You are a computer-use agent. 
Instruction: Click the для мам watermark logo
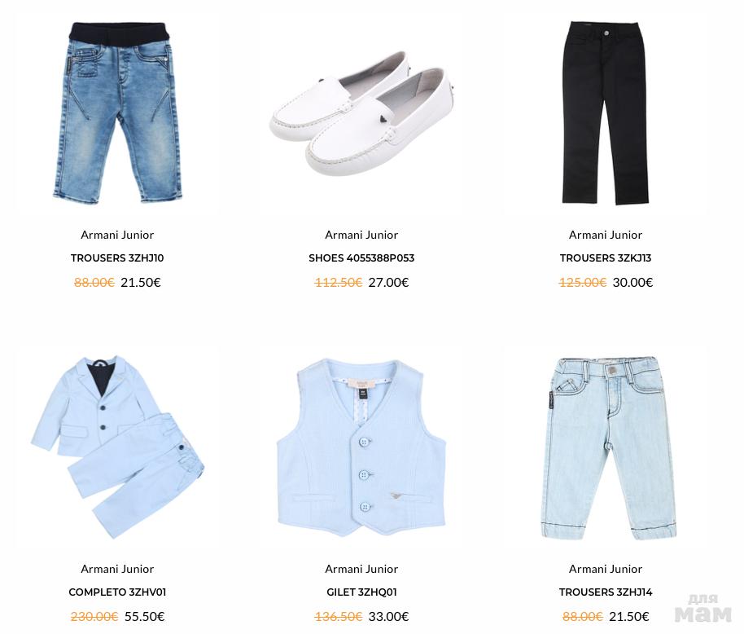point(702,608)
